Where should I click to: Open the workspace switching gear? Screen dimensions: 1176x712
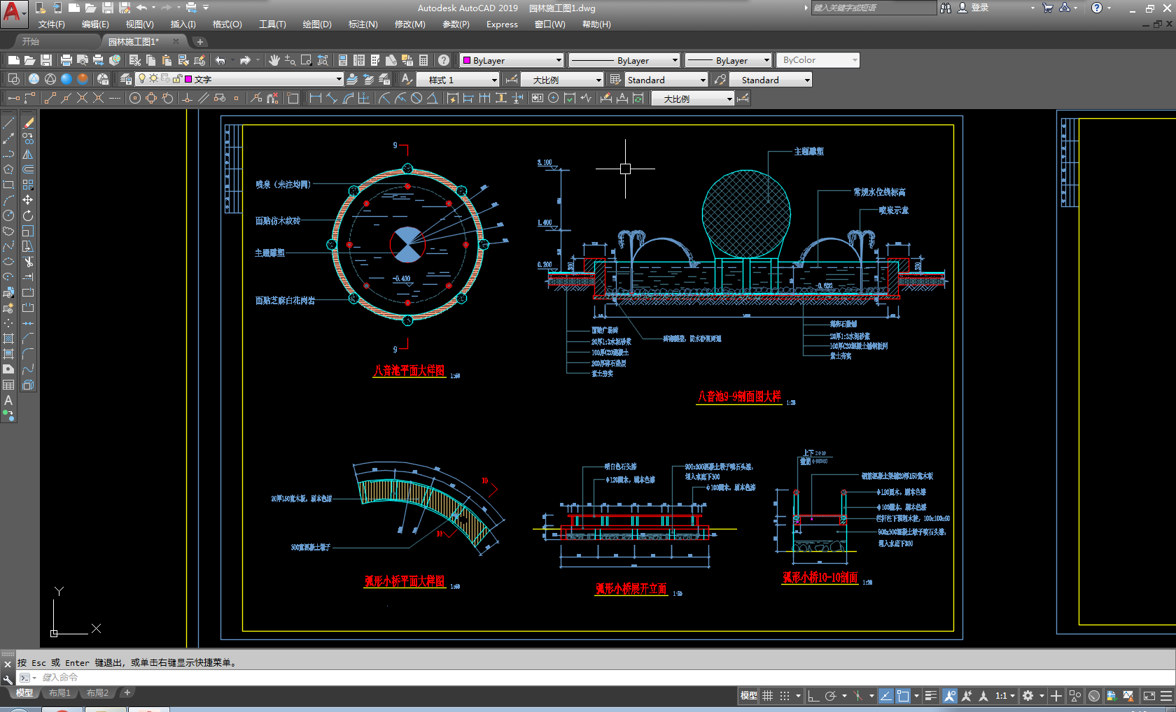[1028, 696]
